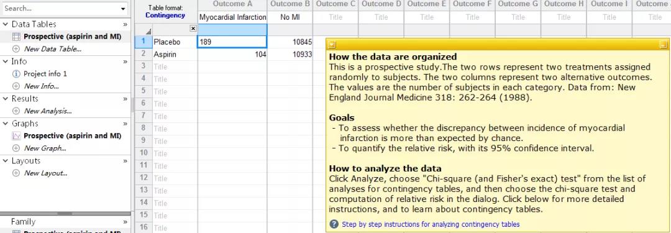Click the yellow note's top-left menu icon
Viewport: 671px width, 233px height.
[332, 45]
